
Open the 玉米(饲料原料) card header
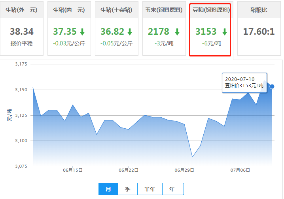[x=164, y=10]
